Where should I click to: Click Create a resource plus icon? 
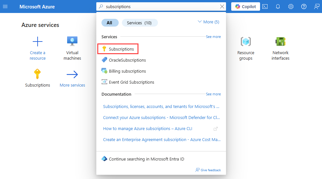click(x=38, y=42)
